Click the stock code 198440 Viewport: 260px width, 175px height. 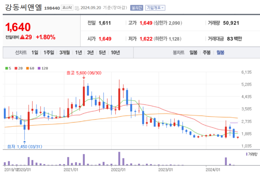[52, 8]
